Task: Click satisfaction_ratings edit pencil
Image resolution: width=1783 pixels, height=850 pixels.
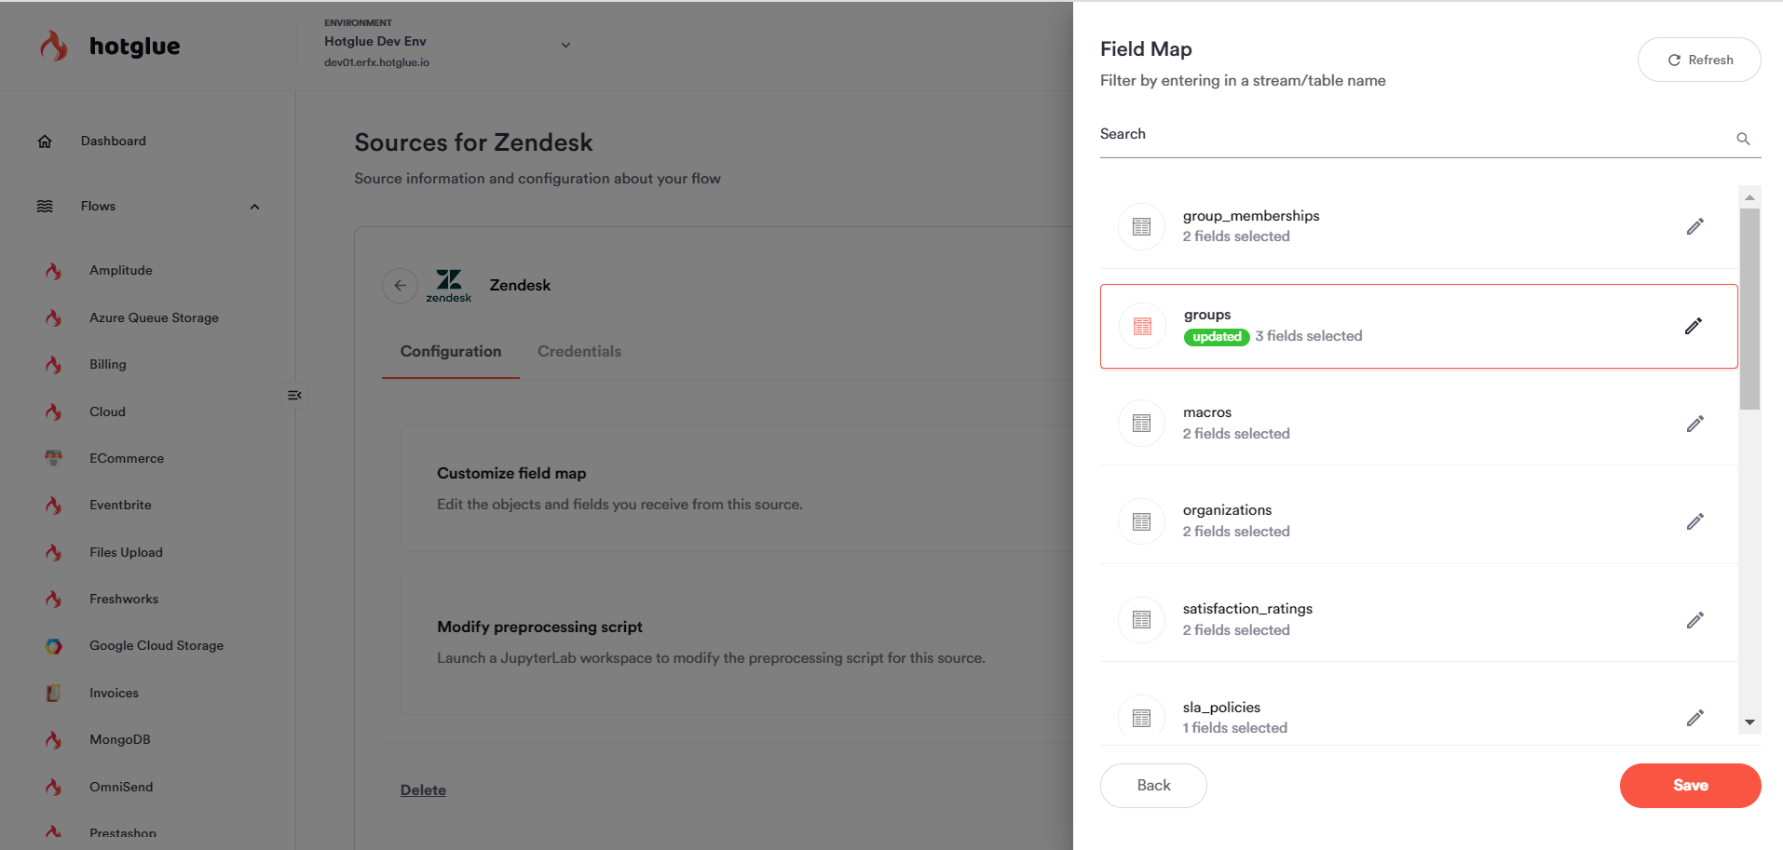Action: 1695,620
